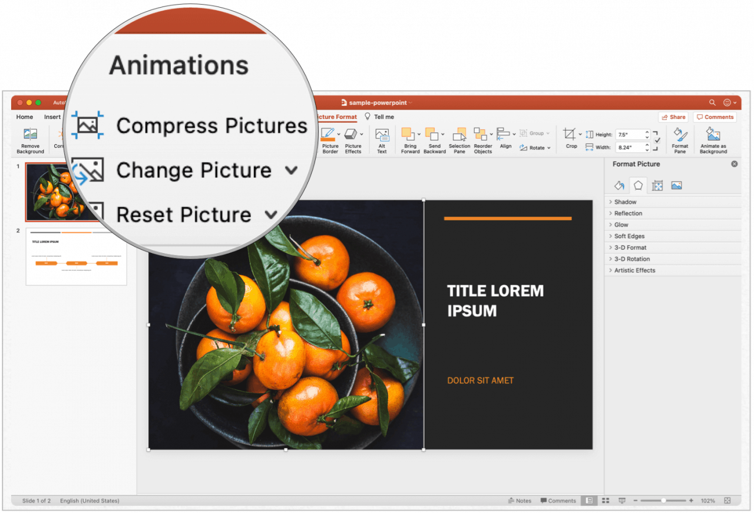Image resolution: width=754 pixels, height=513 pixels.
Task: Open Send Backward dropdown arrow
Action: pos(442,134)
